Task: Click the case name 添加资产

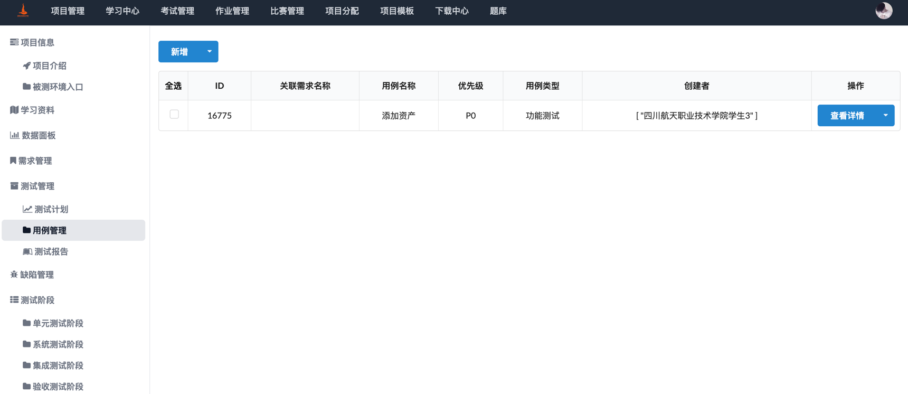Action: pyautogui.click(x=399, y=115)
